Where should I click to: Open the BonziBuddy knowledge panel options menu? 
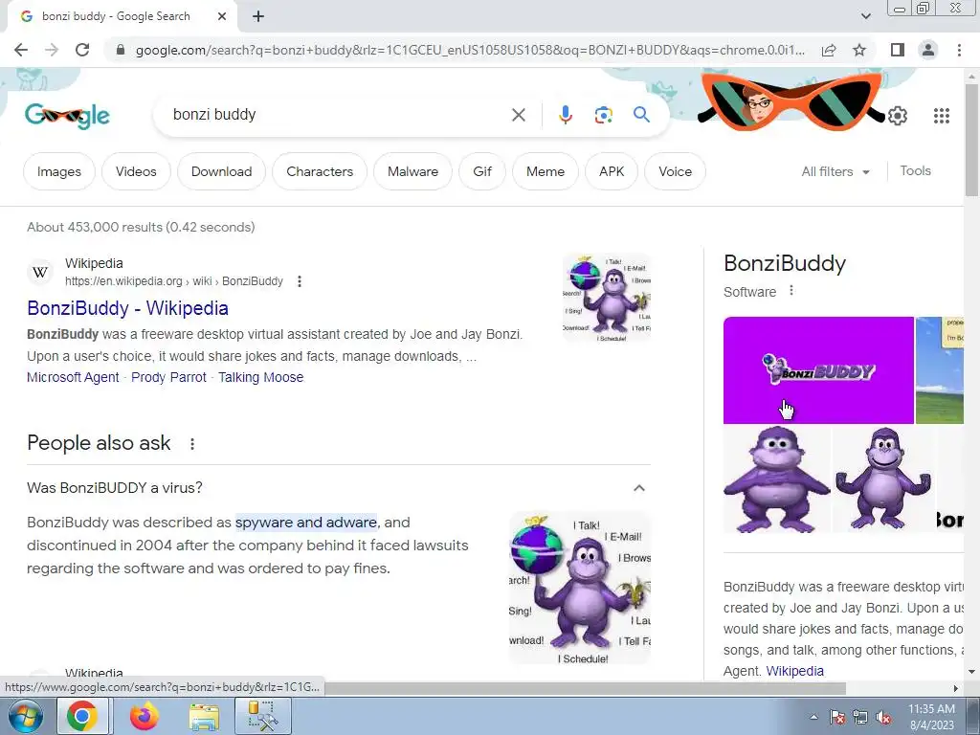point(791,291)
